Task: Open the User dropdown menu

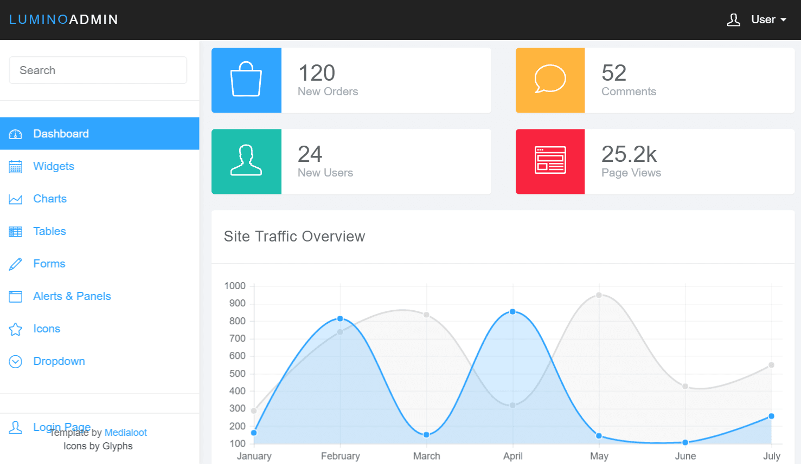Action: [757, 20]
